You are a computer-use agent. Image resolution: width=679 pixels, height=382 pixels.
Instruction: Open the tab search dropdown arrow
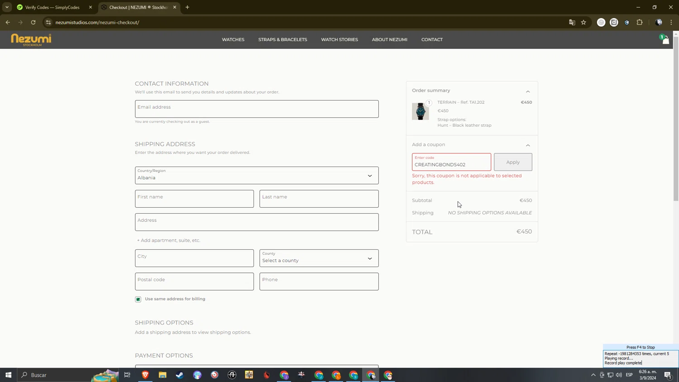pos(7,7)
